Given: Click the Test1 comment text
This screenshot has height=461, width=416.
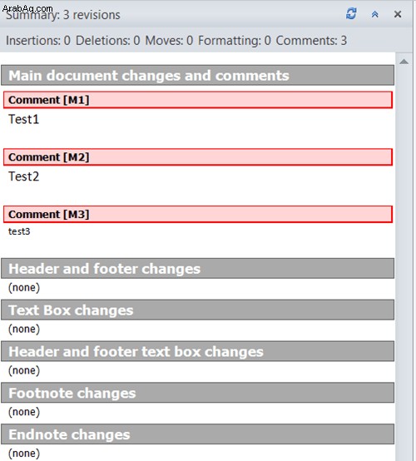Looking at the screenshot, I should [23, 119].
